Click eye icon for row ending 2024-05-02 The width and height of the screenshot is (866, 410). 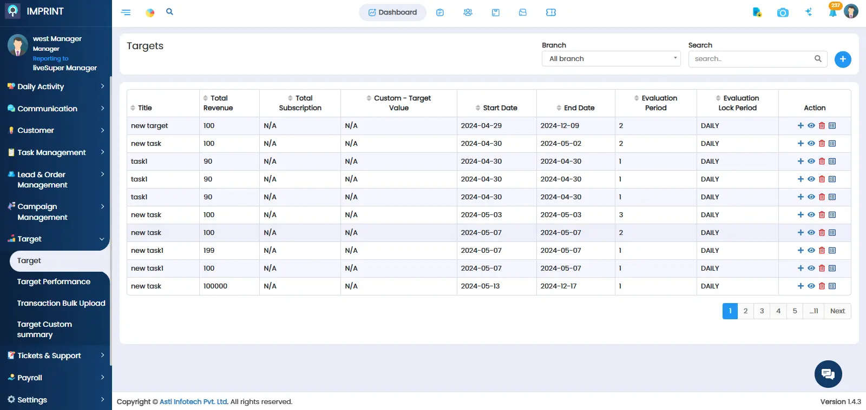click(x=811, y=144)
